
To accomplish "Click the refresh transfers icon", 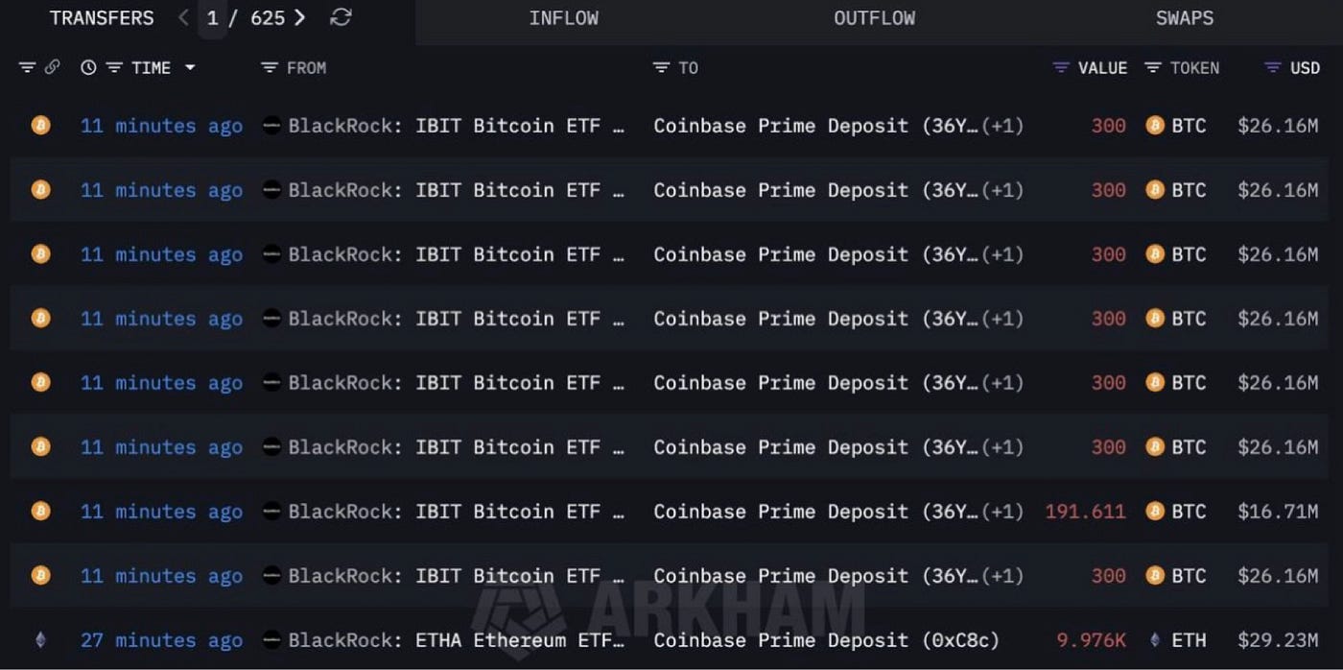I will (x=341, y=17).
